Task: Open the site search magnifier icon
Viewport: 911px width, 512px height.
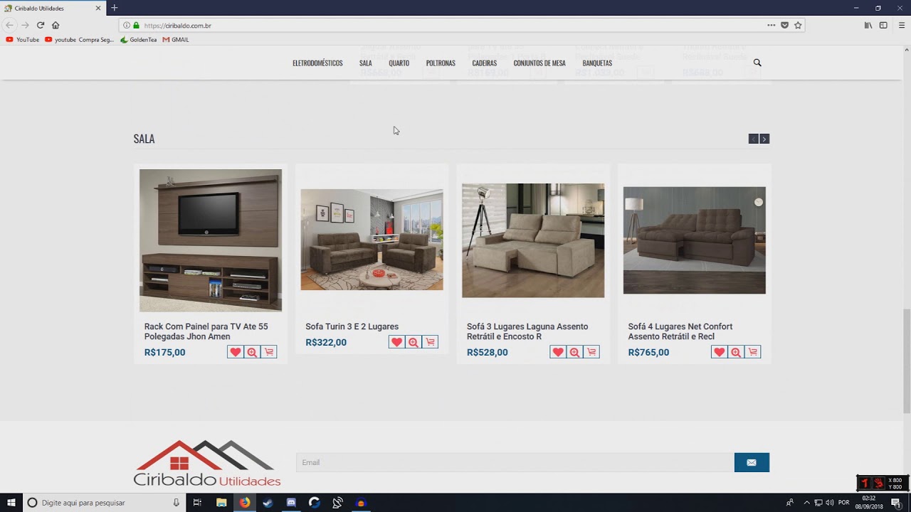Action: [757, 63]
